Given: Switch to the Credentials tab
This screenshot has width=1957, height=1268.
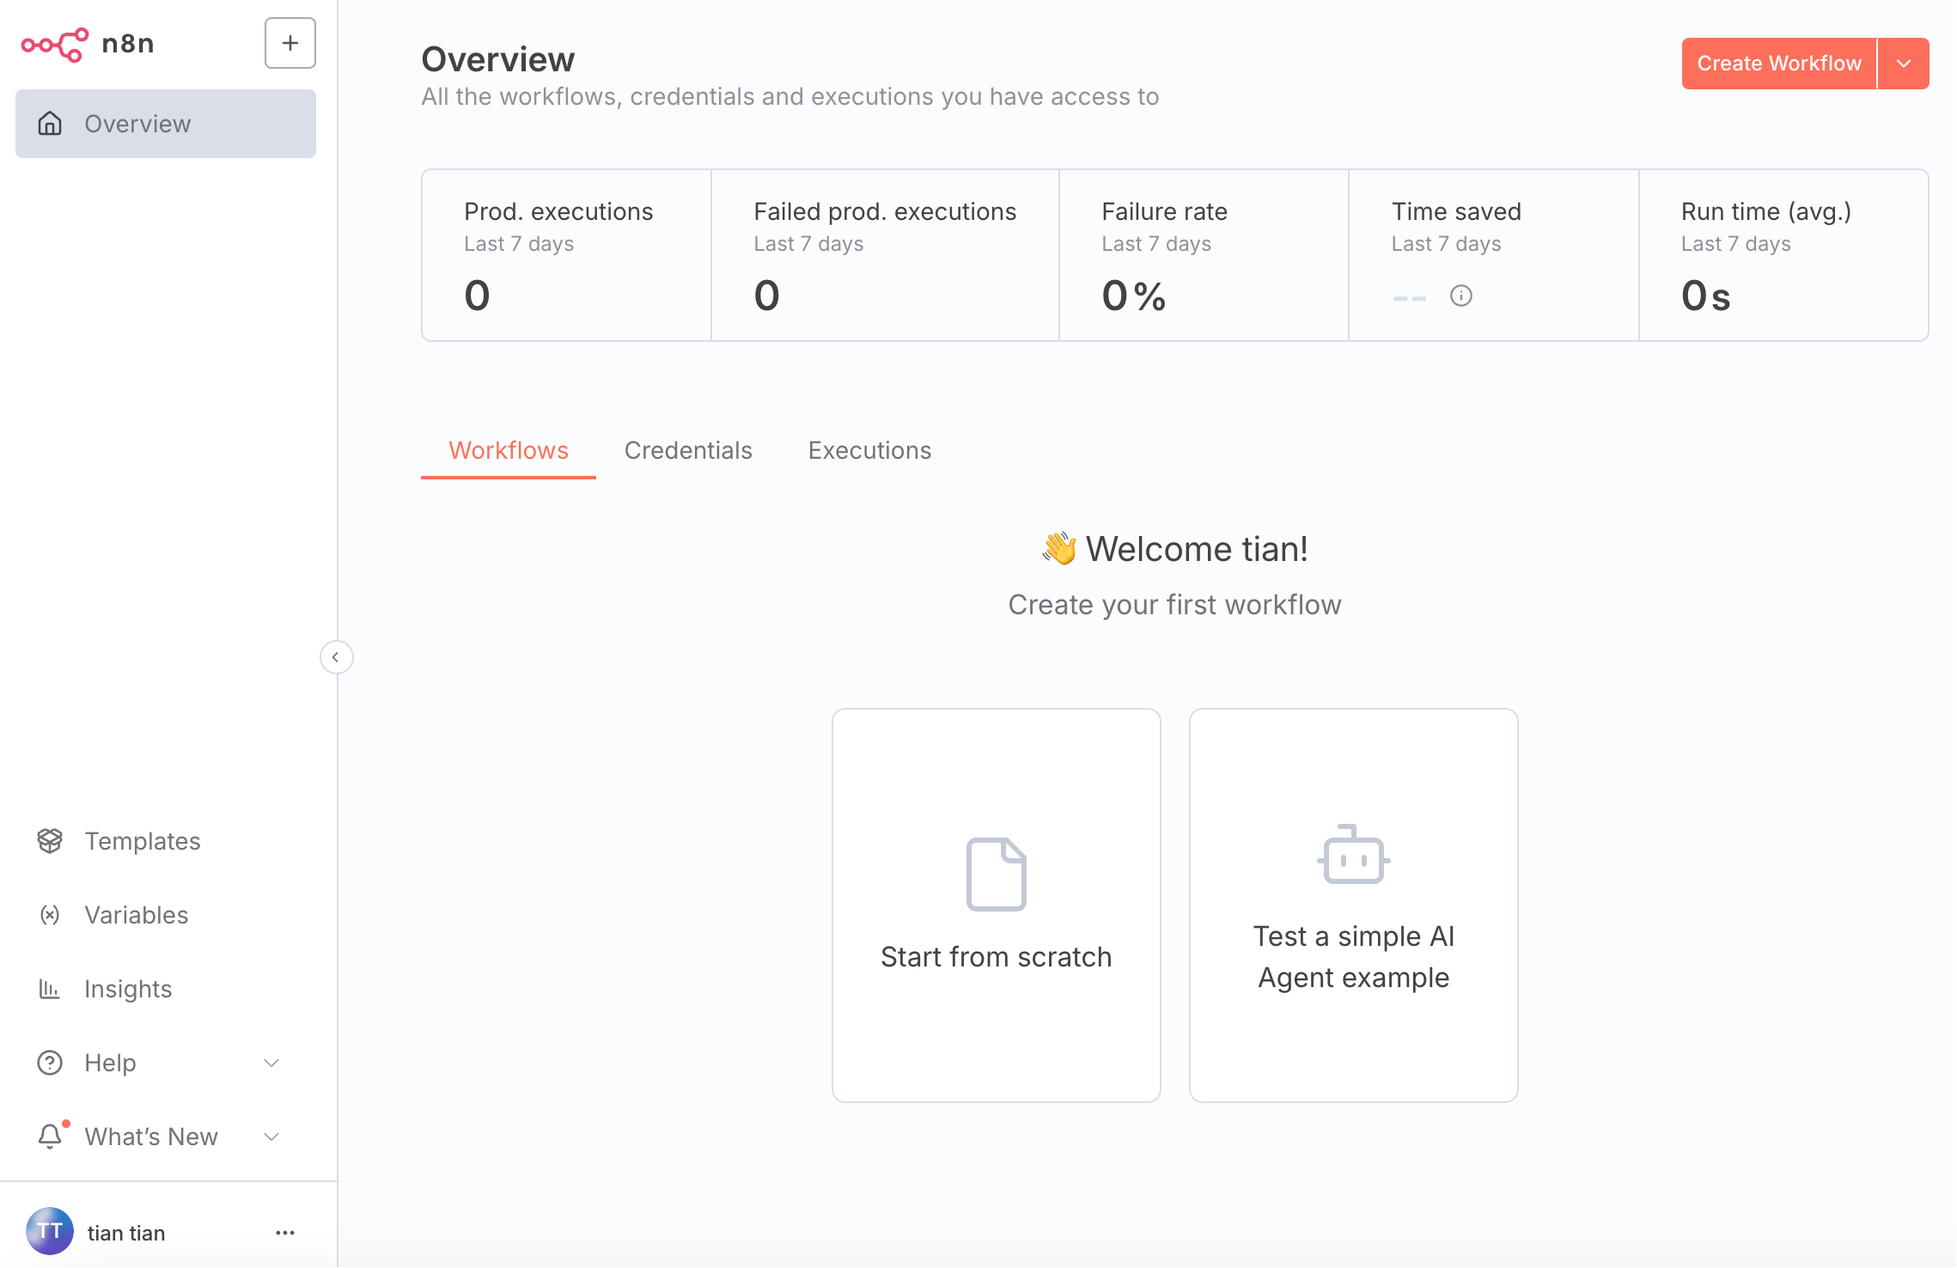Looking at the screenshot, I should pos(688,451).
